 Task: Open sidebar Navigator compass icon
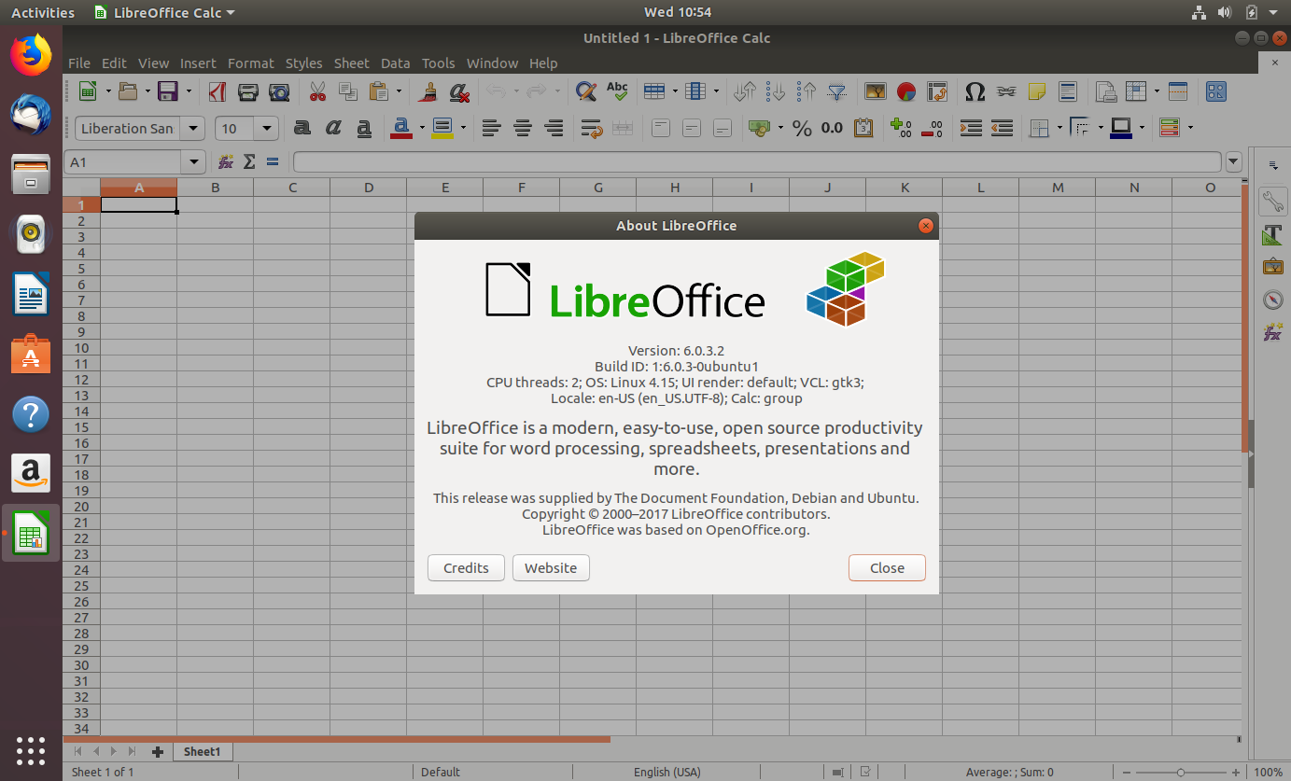(1272, 300)
